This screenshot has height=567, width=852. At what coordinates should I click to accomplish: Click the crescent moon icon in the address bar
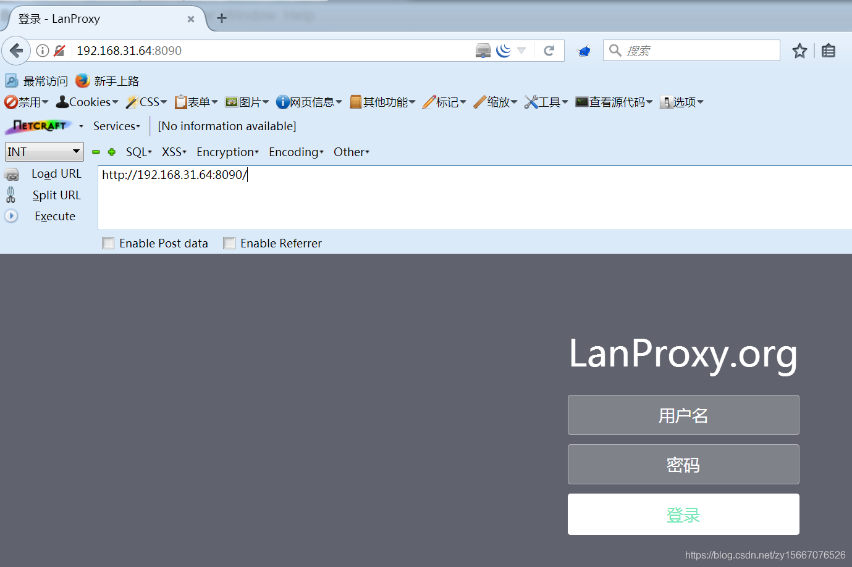point(504,51)
